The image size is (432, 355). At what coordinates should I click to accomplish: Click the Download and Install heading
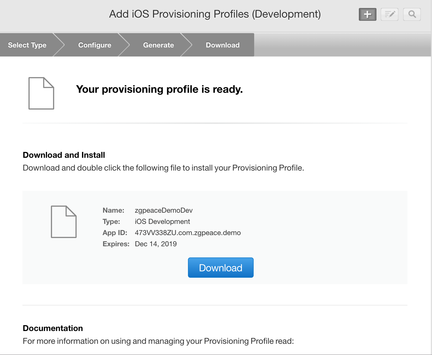(x=64, y=155)
